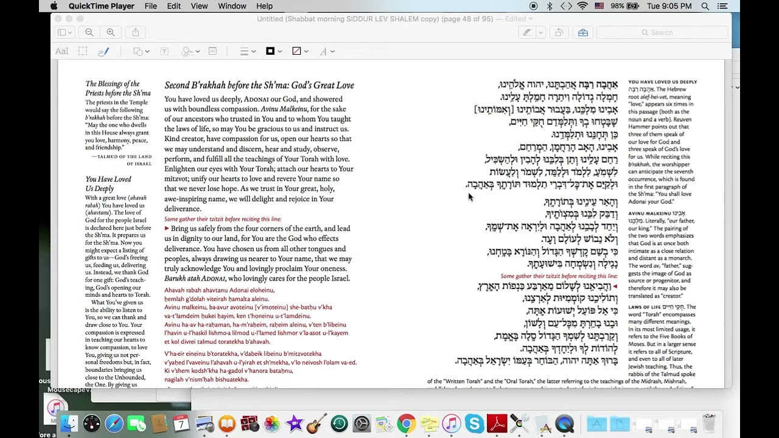Open the Wi-Fi status menu

(x=583, y=6)
